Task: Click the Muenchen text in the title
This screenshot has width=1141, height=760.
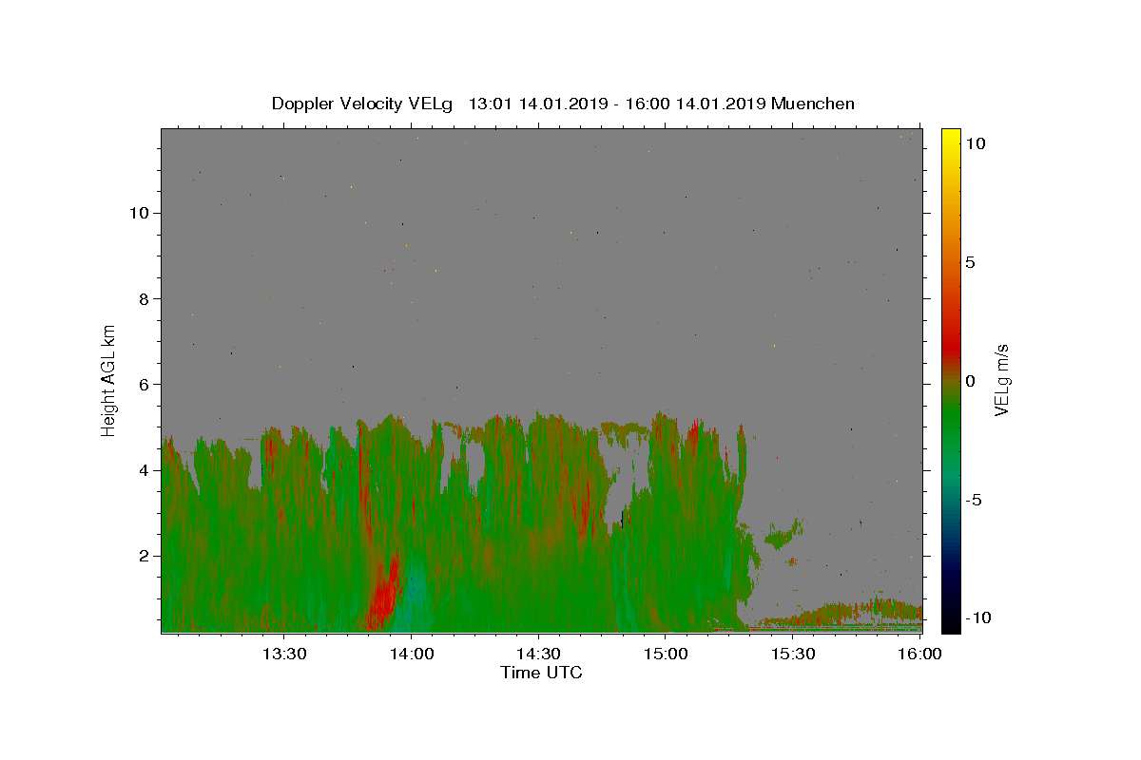Action: [x=813, y=104]
